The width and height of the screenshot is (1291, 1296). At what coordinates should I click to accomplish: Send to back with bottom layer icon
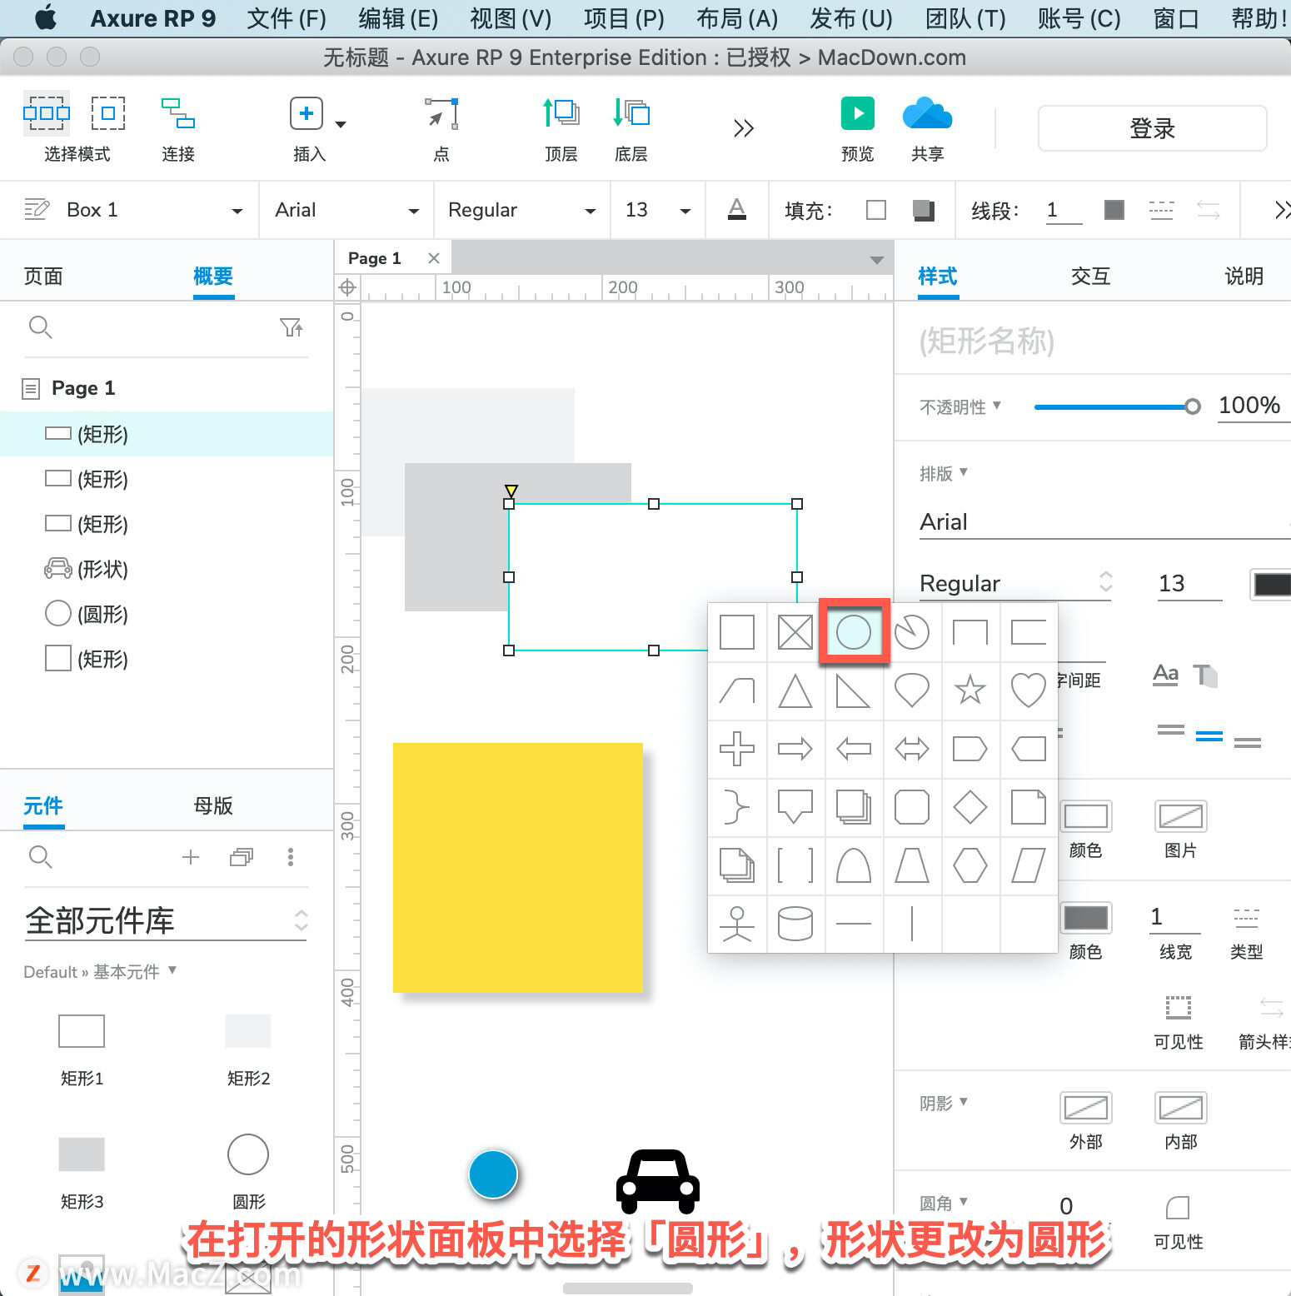point(631,113)
